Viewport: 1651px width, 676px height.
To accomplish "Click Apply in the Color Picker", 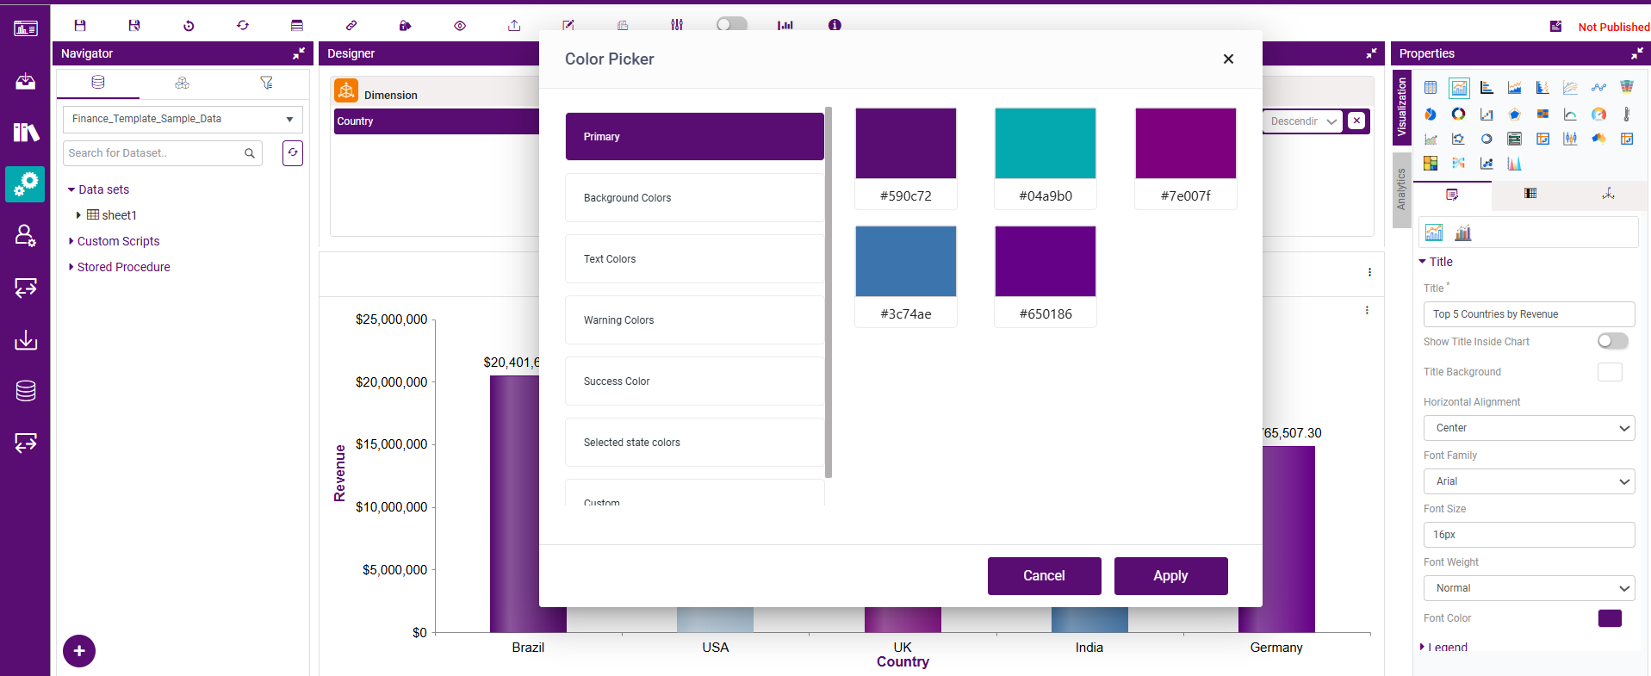I will tap(1170, 576).
